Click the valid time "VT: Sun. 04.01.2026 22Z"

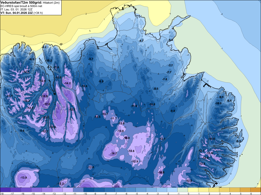pyautogui.click(x=17, y=13)
